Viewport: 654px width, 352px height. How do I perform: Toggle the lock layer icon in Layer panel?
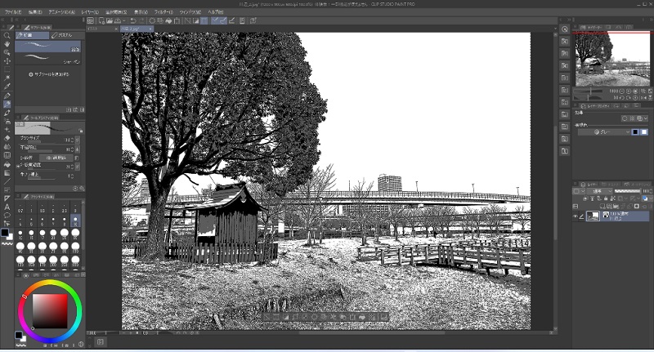pyautogui.click(x=606, y=198)
